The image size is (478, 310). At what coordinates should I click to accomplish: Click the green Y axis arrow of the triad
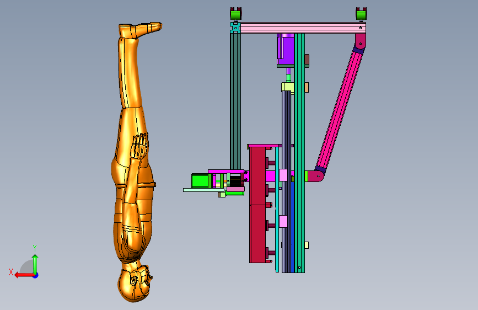click(35, 263)
